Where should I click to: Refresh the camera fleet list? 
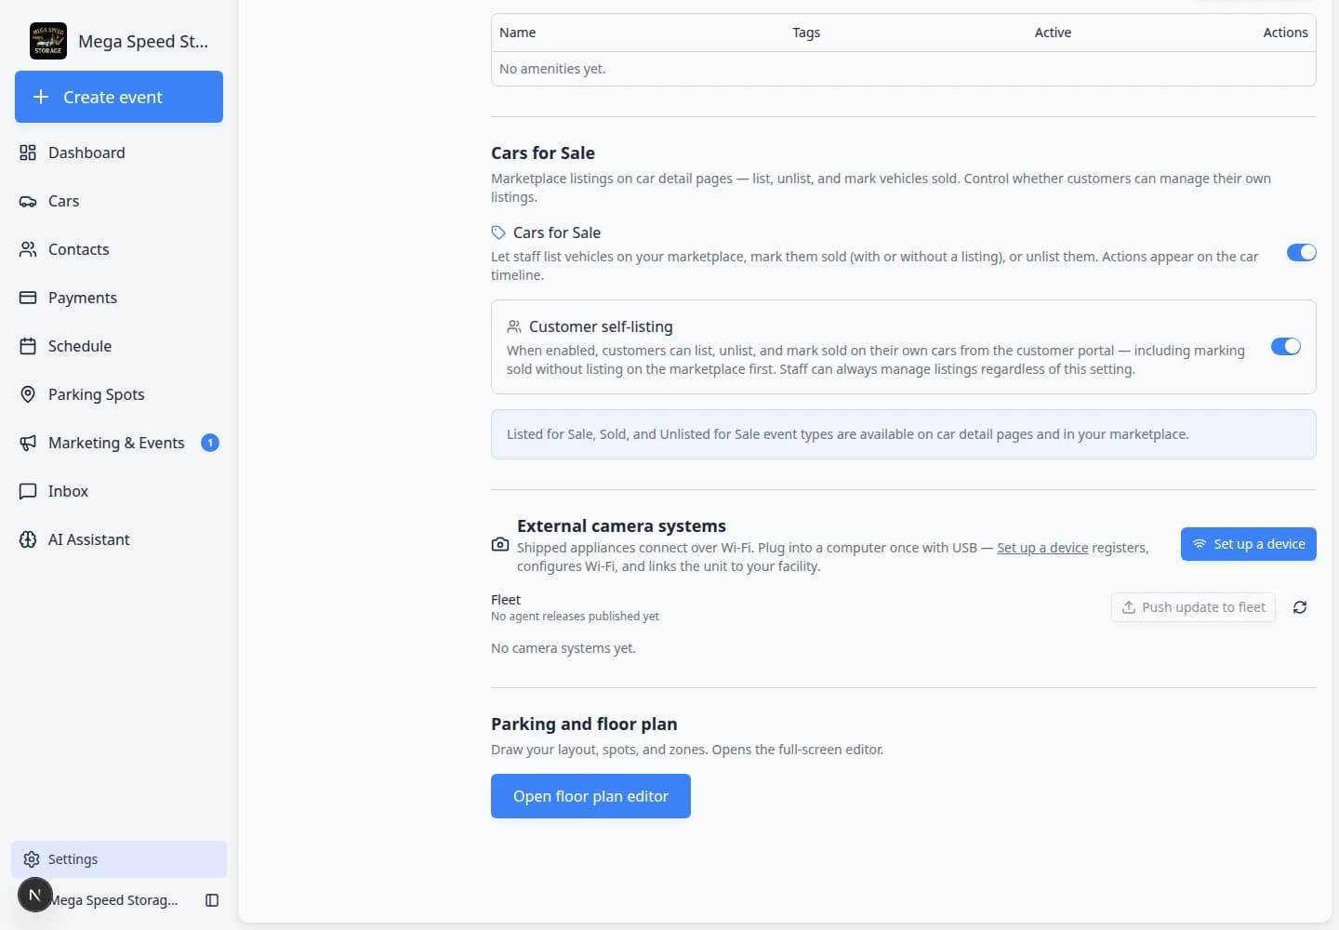(1300, 607)
